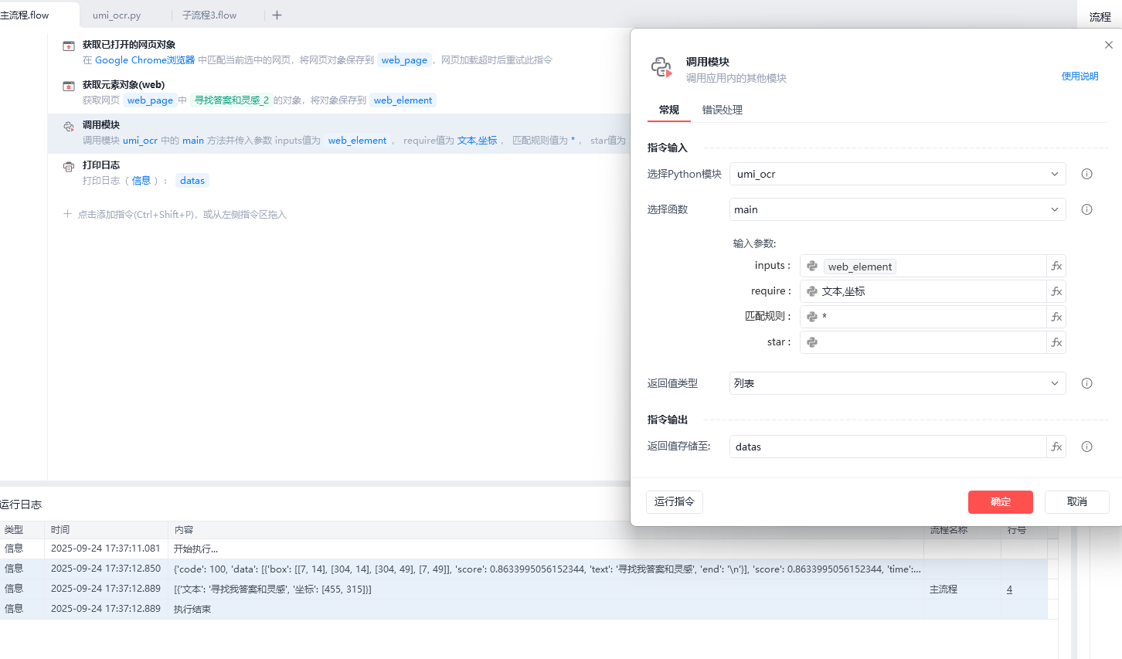This screenshot has height=659, width=1122.
Task: Click the star parameter input field
Action: point(931,342)
